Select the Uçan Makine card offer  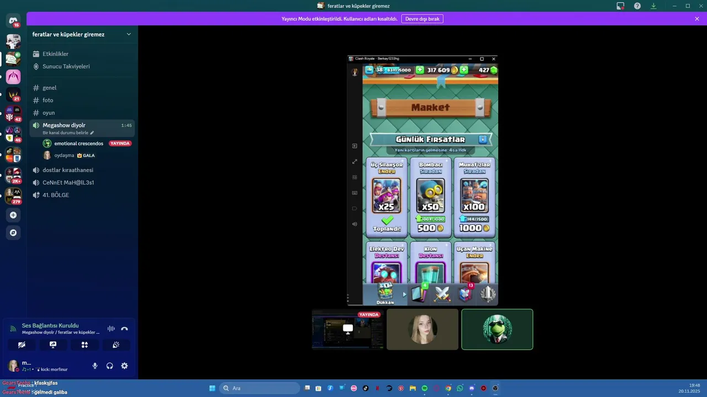pyautogui.click(x=474, y=263)
